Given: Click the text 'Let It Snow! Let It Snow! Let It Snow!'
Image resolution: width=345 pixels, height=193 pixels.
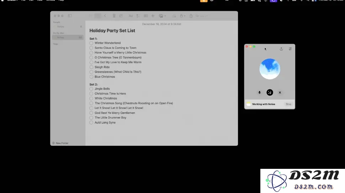Looking at the screenshot, I should tap(119, 108).
